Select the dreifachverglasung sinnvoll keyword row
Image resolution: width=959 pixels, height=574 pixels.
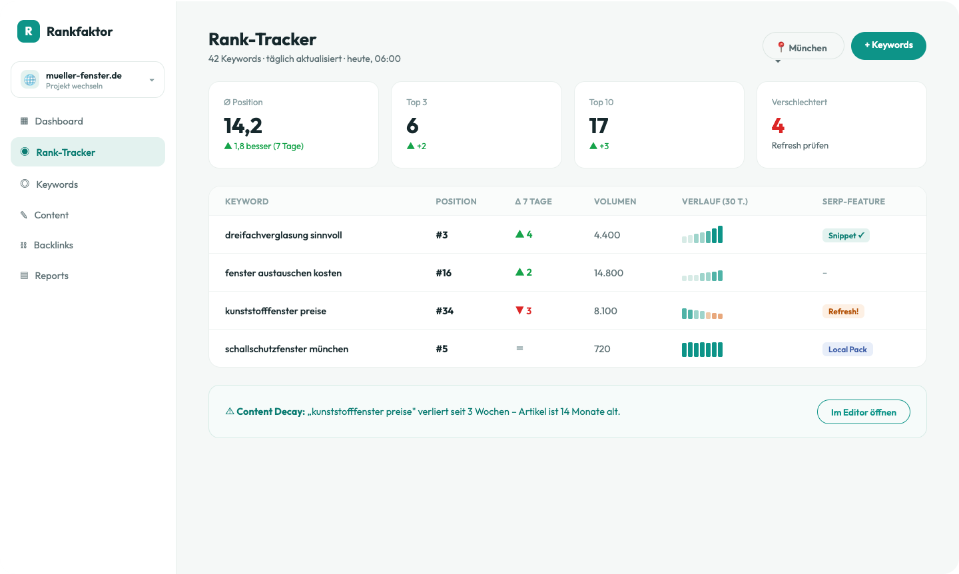coord(567,234)
